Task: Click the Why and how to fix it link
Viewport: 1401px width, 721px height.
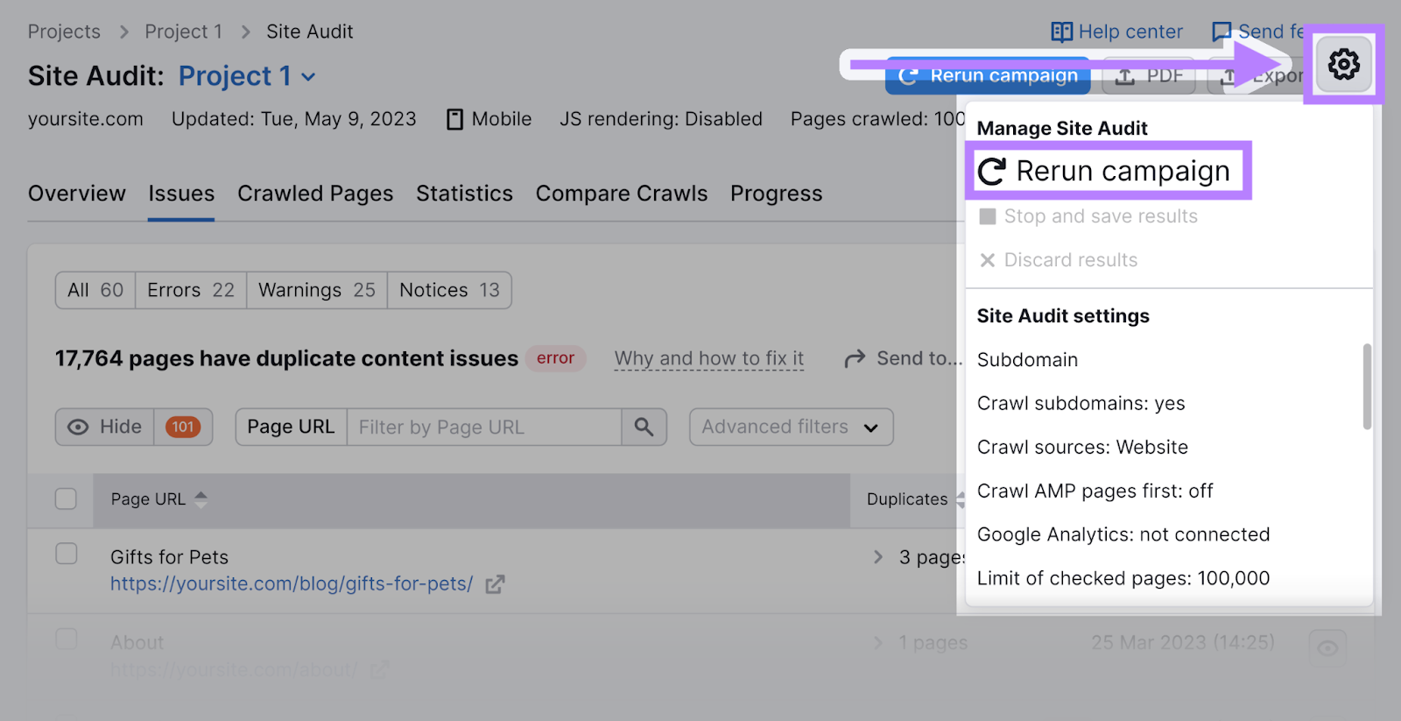Action: click(708, 358)
